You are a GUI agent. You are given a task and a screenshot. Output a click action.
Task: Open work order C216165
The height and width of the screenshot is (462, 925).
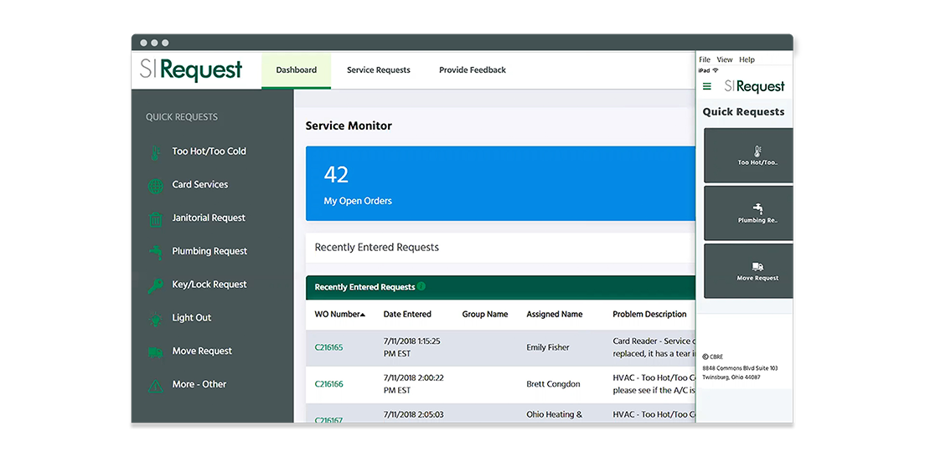click(328, 347)
